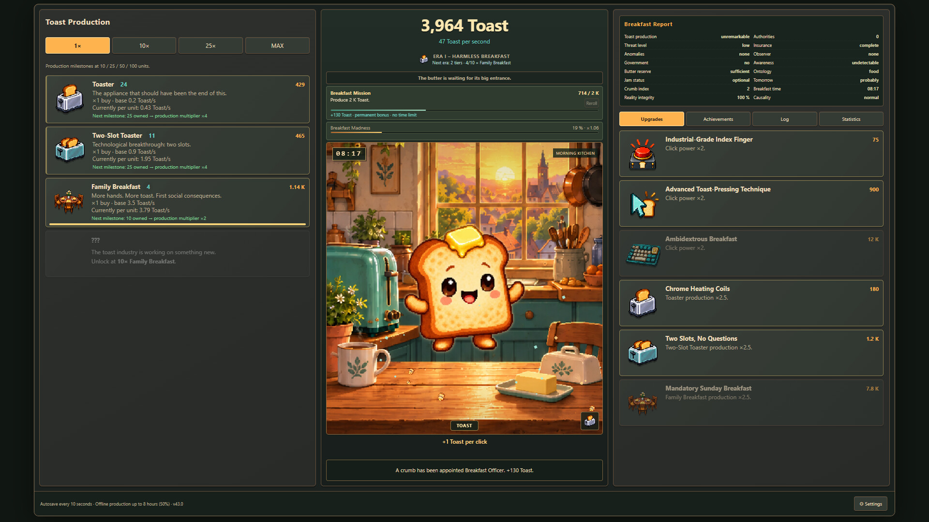929x522 pixels.
Task: Click the Mandatory Sunday Breakfast icon
Action: click(643, 403)
